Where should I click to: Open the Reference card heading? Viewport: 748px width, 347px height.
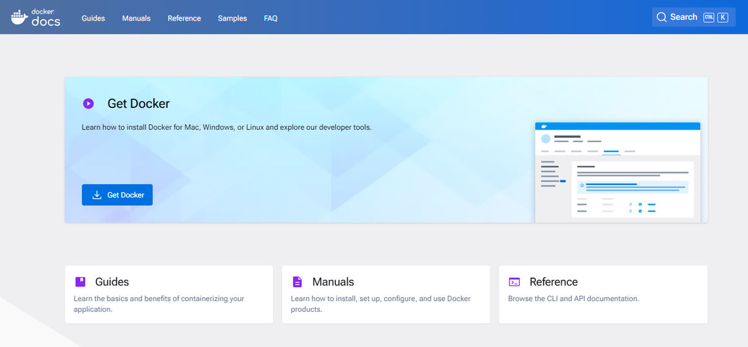[553, 282]
